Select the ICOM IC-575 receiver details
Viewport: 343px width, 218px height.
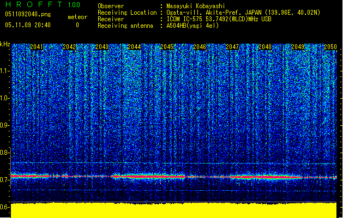pyautogui.click(x=219, y=19)
